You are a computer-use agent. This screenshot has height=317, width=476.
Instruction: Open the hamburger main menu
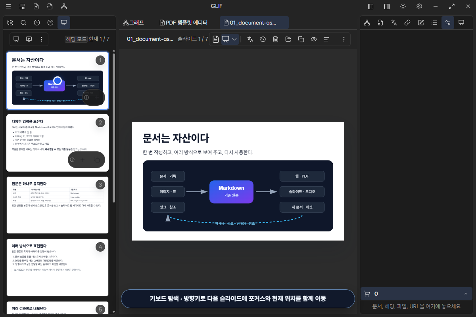(x=8, y=6)
